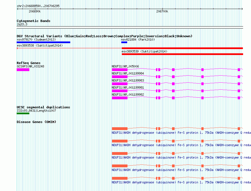
Task: Click the NDUFS1|NM_001199982 transcript label
Action: 128,95
